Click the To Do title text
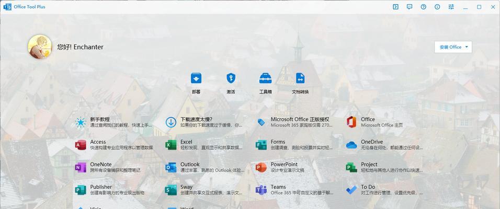 point(368,187)
